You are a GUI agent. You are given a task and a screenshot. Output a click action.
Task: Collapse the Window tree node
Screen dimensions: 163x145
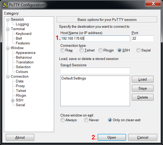pos(8,48)
